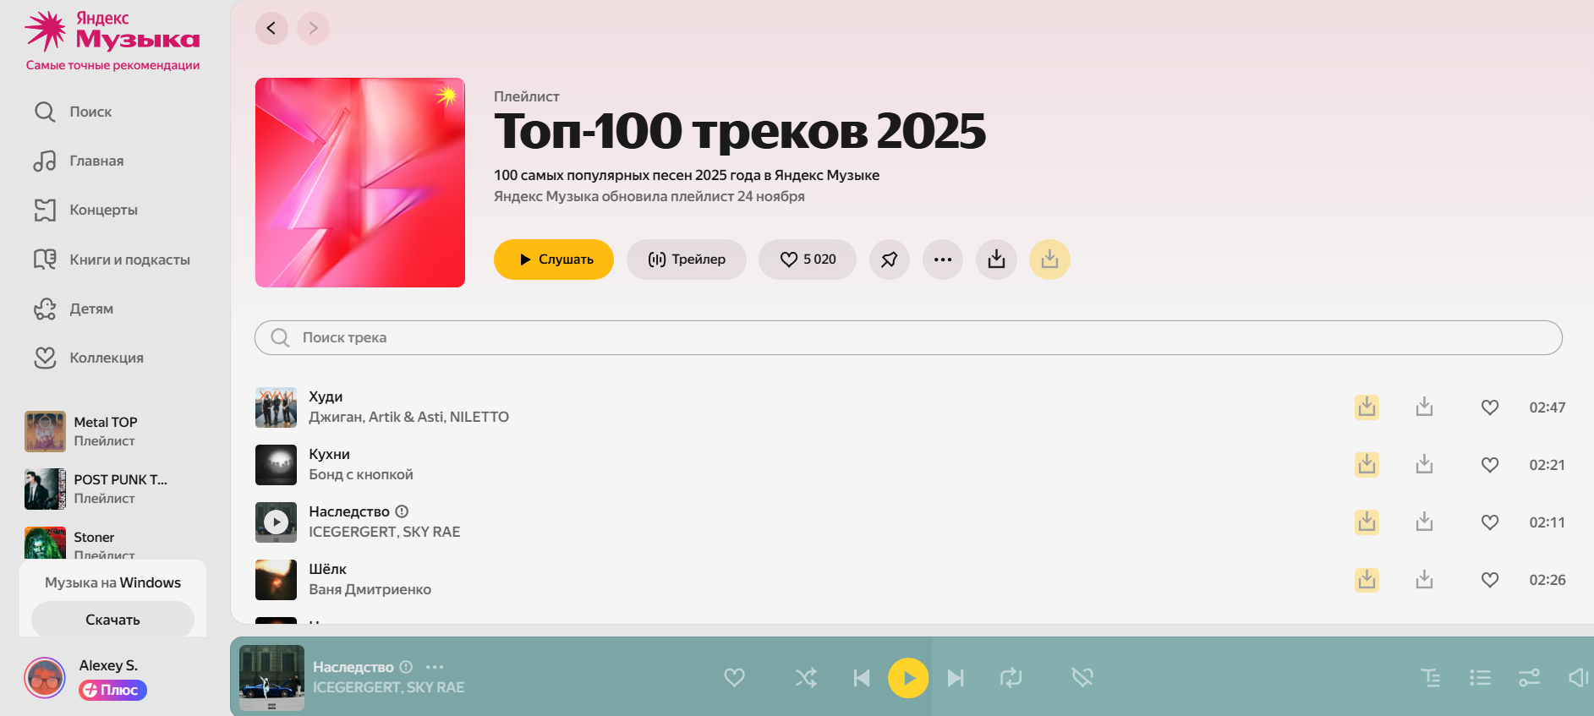Open artist Бонд с кнопкой
Screen dimensions: 1594x716
pos(361,474)
